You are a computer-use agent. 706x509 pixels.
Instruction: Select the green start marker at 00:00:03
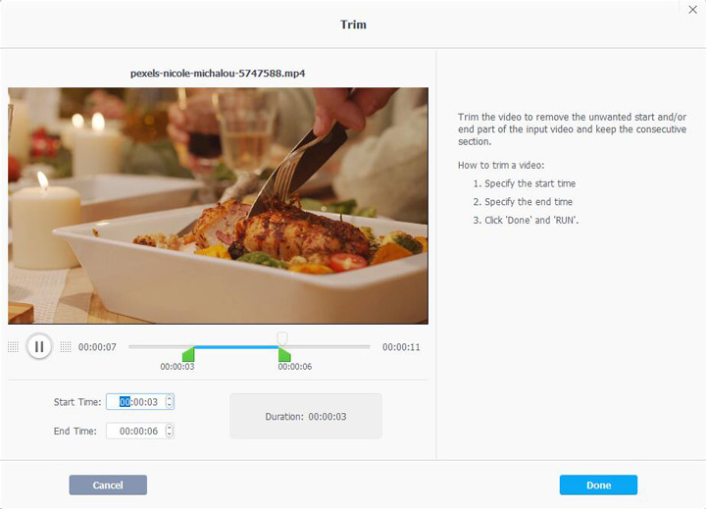(188, 354)
